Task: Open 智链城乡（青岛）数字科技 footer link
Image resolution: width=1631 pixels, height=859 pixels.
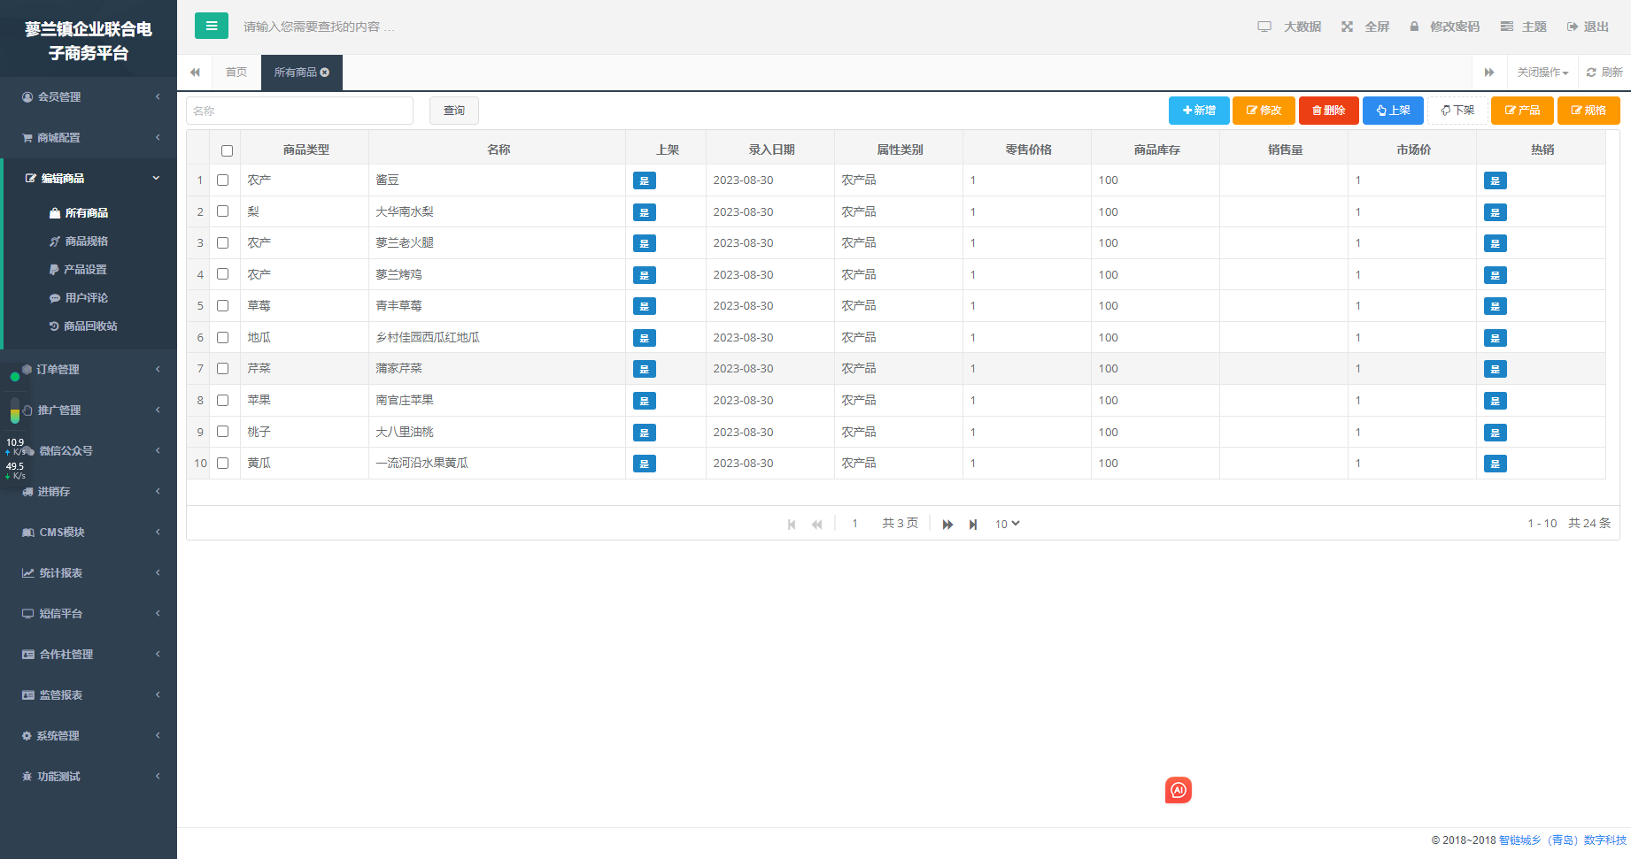Action: click(x=1563, y=840)
